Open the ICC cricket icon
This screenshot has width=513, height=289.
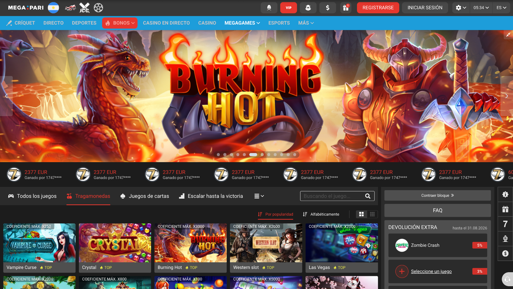[84, 8]
